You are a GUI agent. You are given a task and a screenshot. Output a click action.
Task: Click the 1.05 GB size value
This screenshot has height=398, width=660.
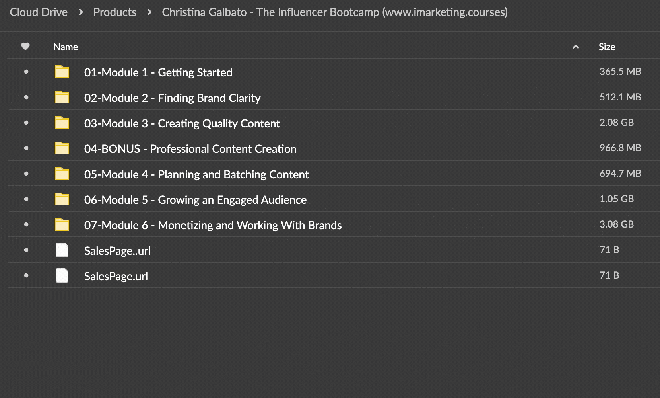pos(617,199)
